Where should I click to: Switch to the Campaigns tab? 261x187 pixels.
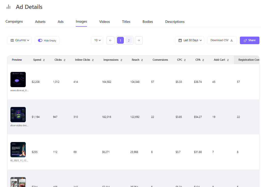(14, 22)
